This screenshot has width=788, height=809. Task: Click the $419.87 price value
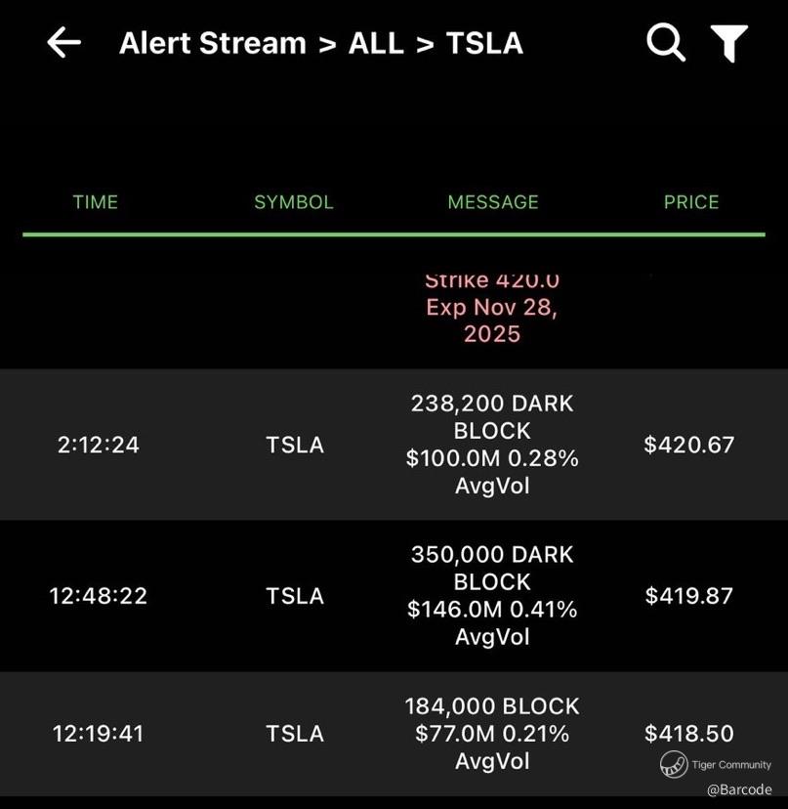point(688,596)
